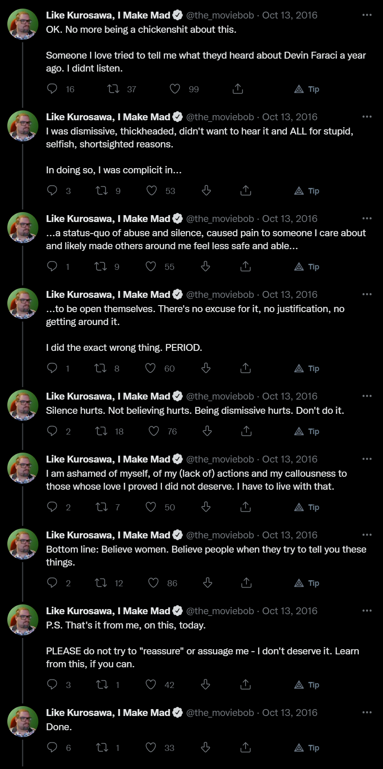Open the display name on the "P.S." tweet
Viewport: 383px width, 769px height.
(108, 611)
